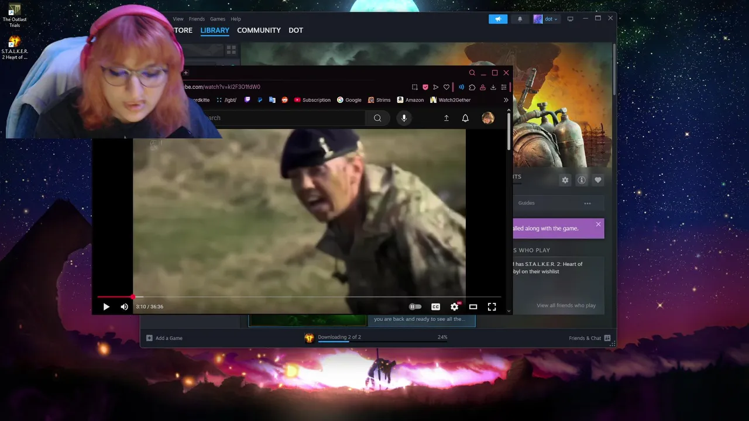Click View all friends who play
The image size is (749, 421).
tap(566, 305)
